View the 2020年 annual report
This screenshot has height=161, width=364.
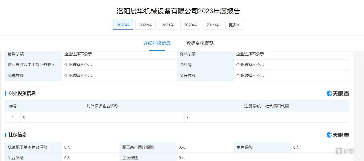(190, 25)
